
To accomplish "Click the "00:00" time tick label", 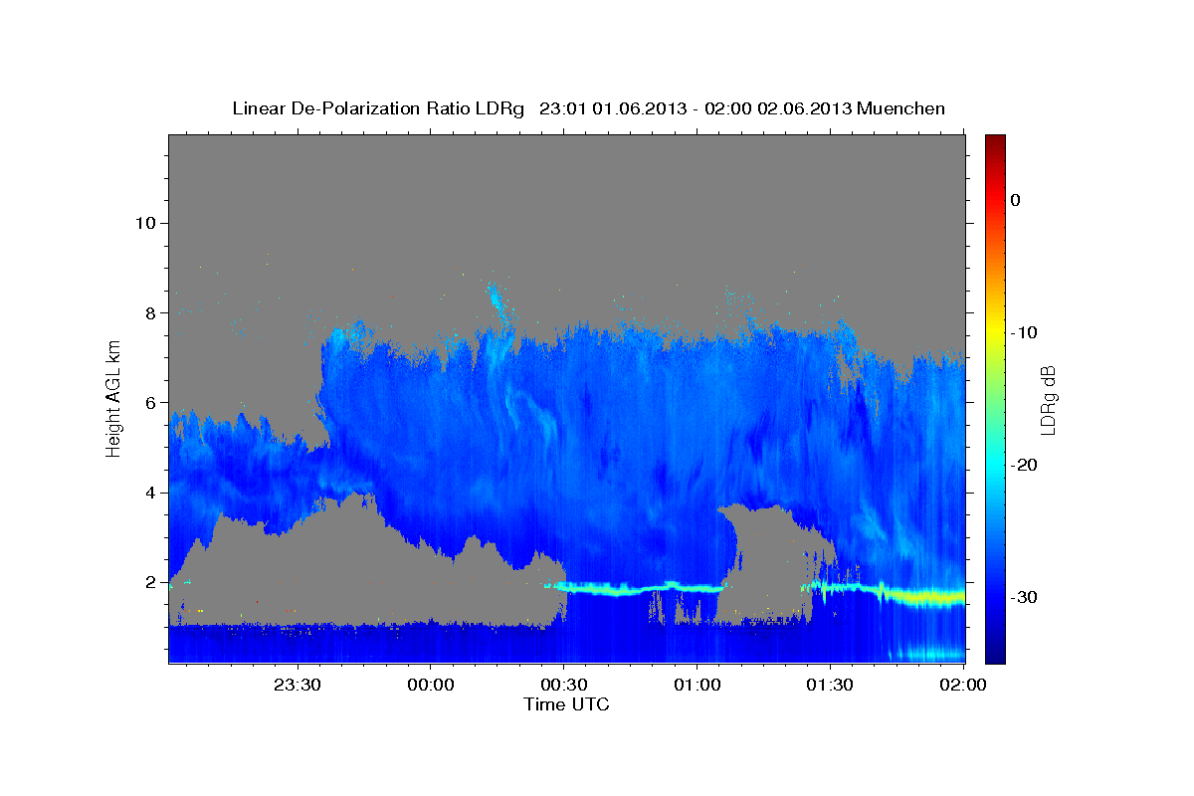I will click(x=431, y=685).
